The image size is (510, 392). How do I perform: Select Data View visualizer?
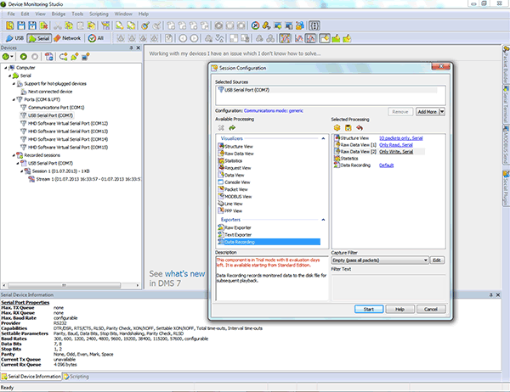231,175
